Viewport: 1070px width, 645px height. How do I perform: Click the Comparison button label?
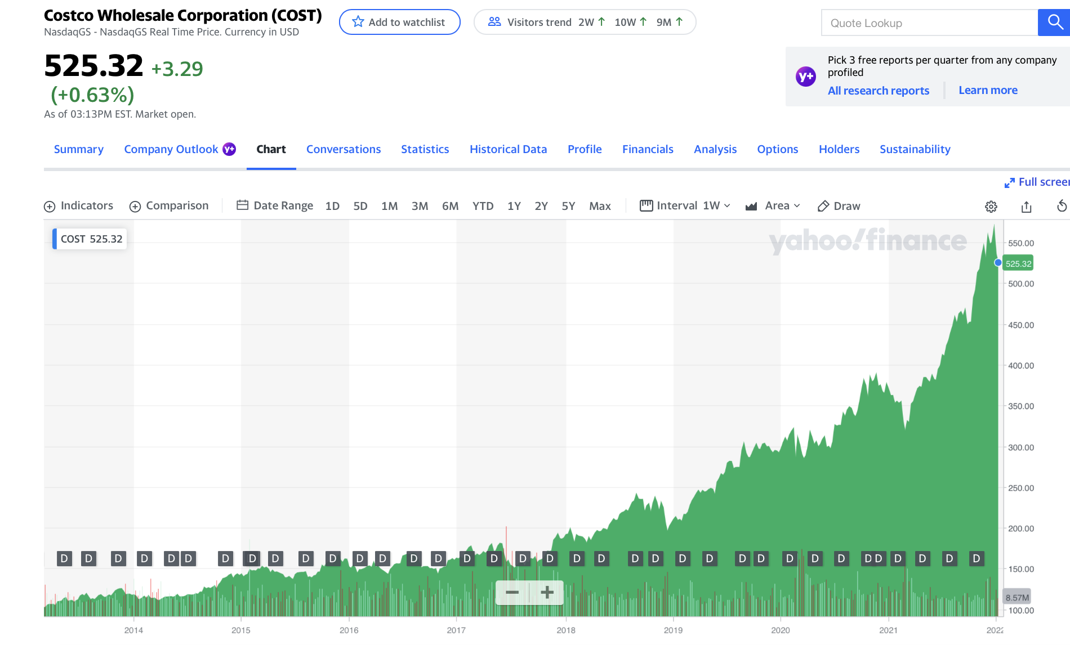pyautogui.click(x=177, y=205)
